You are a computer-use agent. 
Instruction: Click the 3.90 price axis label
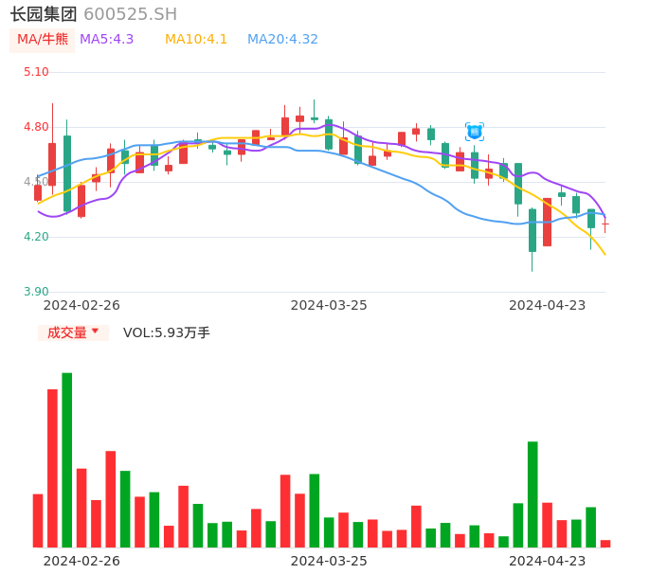[36, 292]
